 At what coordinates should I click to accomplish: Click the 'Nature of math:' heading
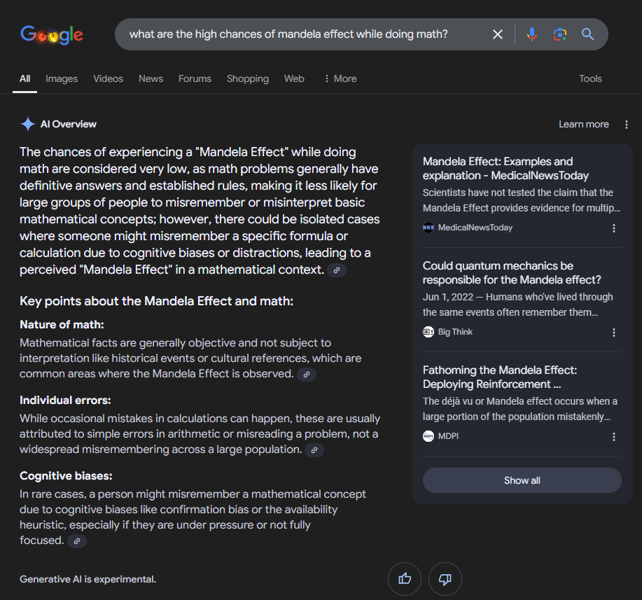coord(62,325)
